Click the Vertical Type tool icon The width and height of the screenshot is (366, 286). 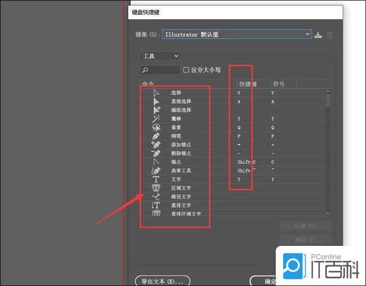point(155,205)
